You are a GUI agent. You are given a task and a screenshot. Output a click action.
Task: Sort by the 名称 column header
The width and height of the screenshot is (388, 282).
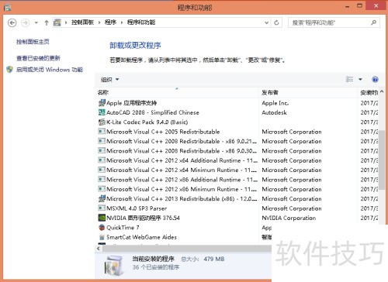click(x=178, y=92)
